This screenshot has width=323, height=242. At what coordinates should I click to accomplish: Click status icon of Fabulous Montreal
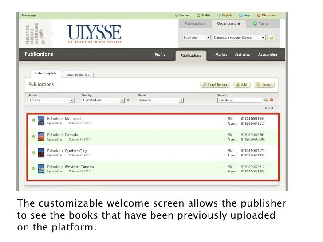click(34, 121)
